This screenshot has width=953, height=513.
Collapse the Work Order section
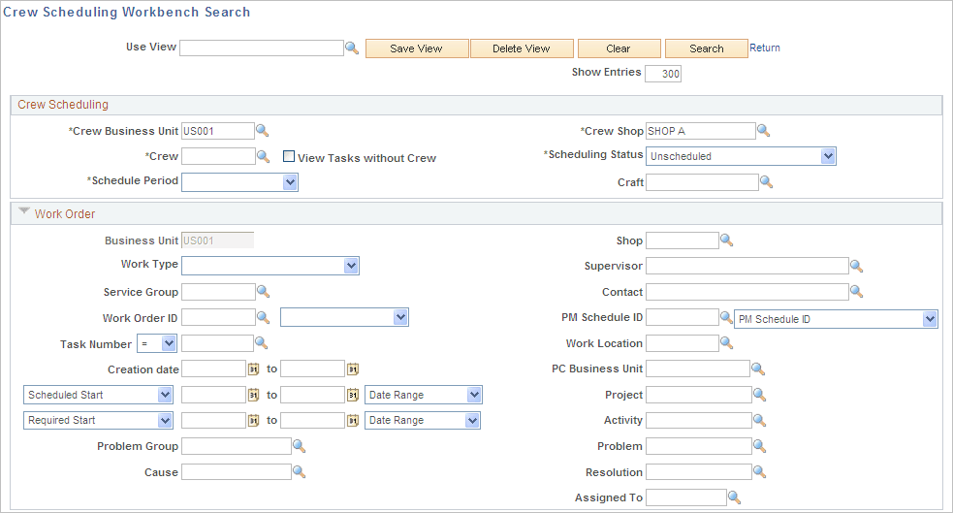23,211
